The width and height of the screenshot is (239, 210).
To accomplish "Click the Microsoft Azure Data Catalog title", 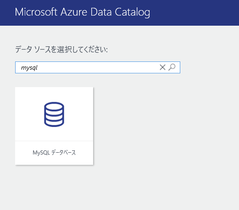I will point(83,12).
